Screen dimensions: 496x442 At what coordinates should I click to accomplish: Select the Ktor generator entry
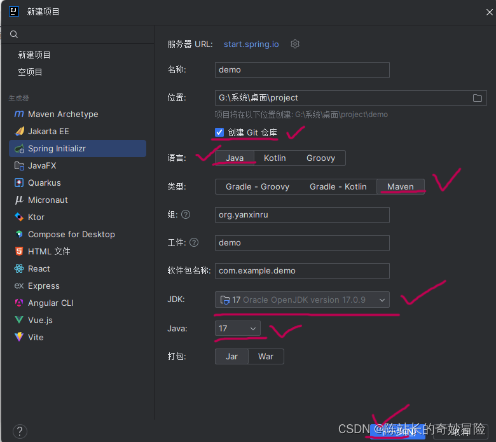(78, 217)
